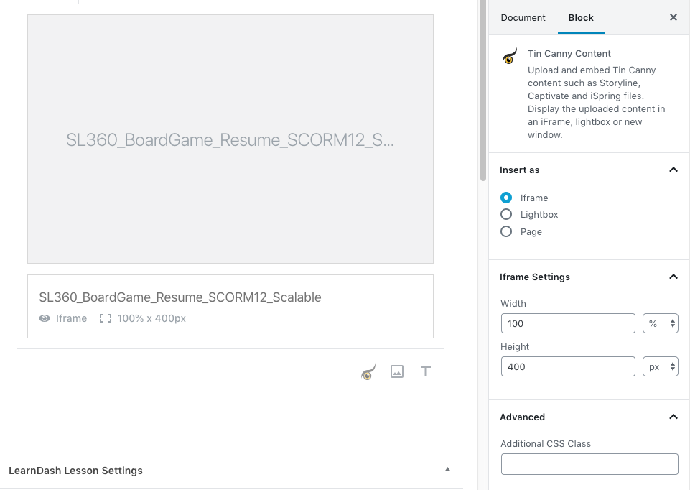690x490 pixels.
Task: Select the Iframe radio option
Action: pyautogui.click(x=506, y=198)
